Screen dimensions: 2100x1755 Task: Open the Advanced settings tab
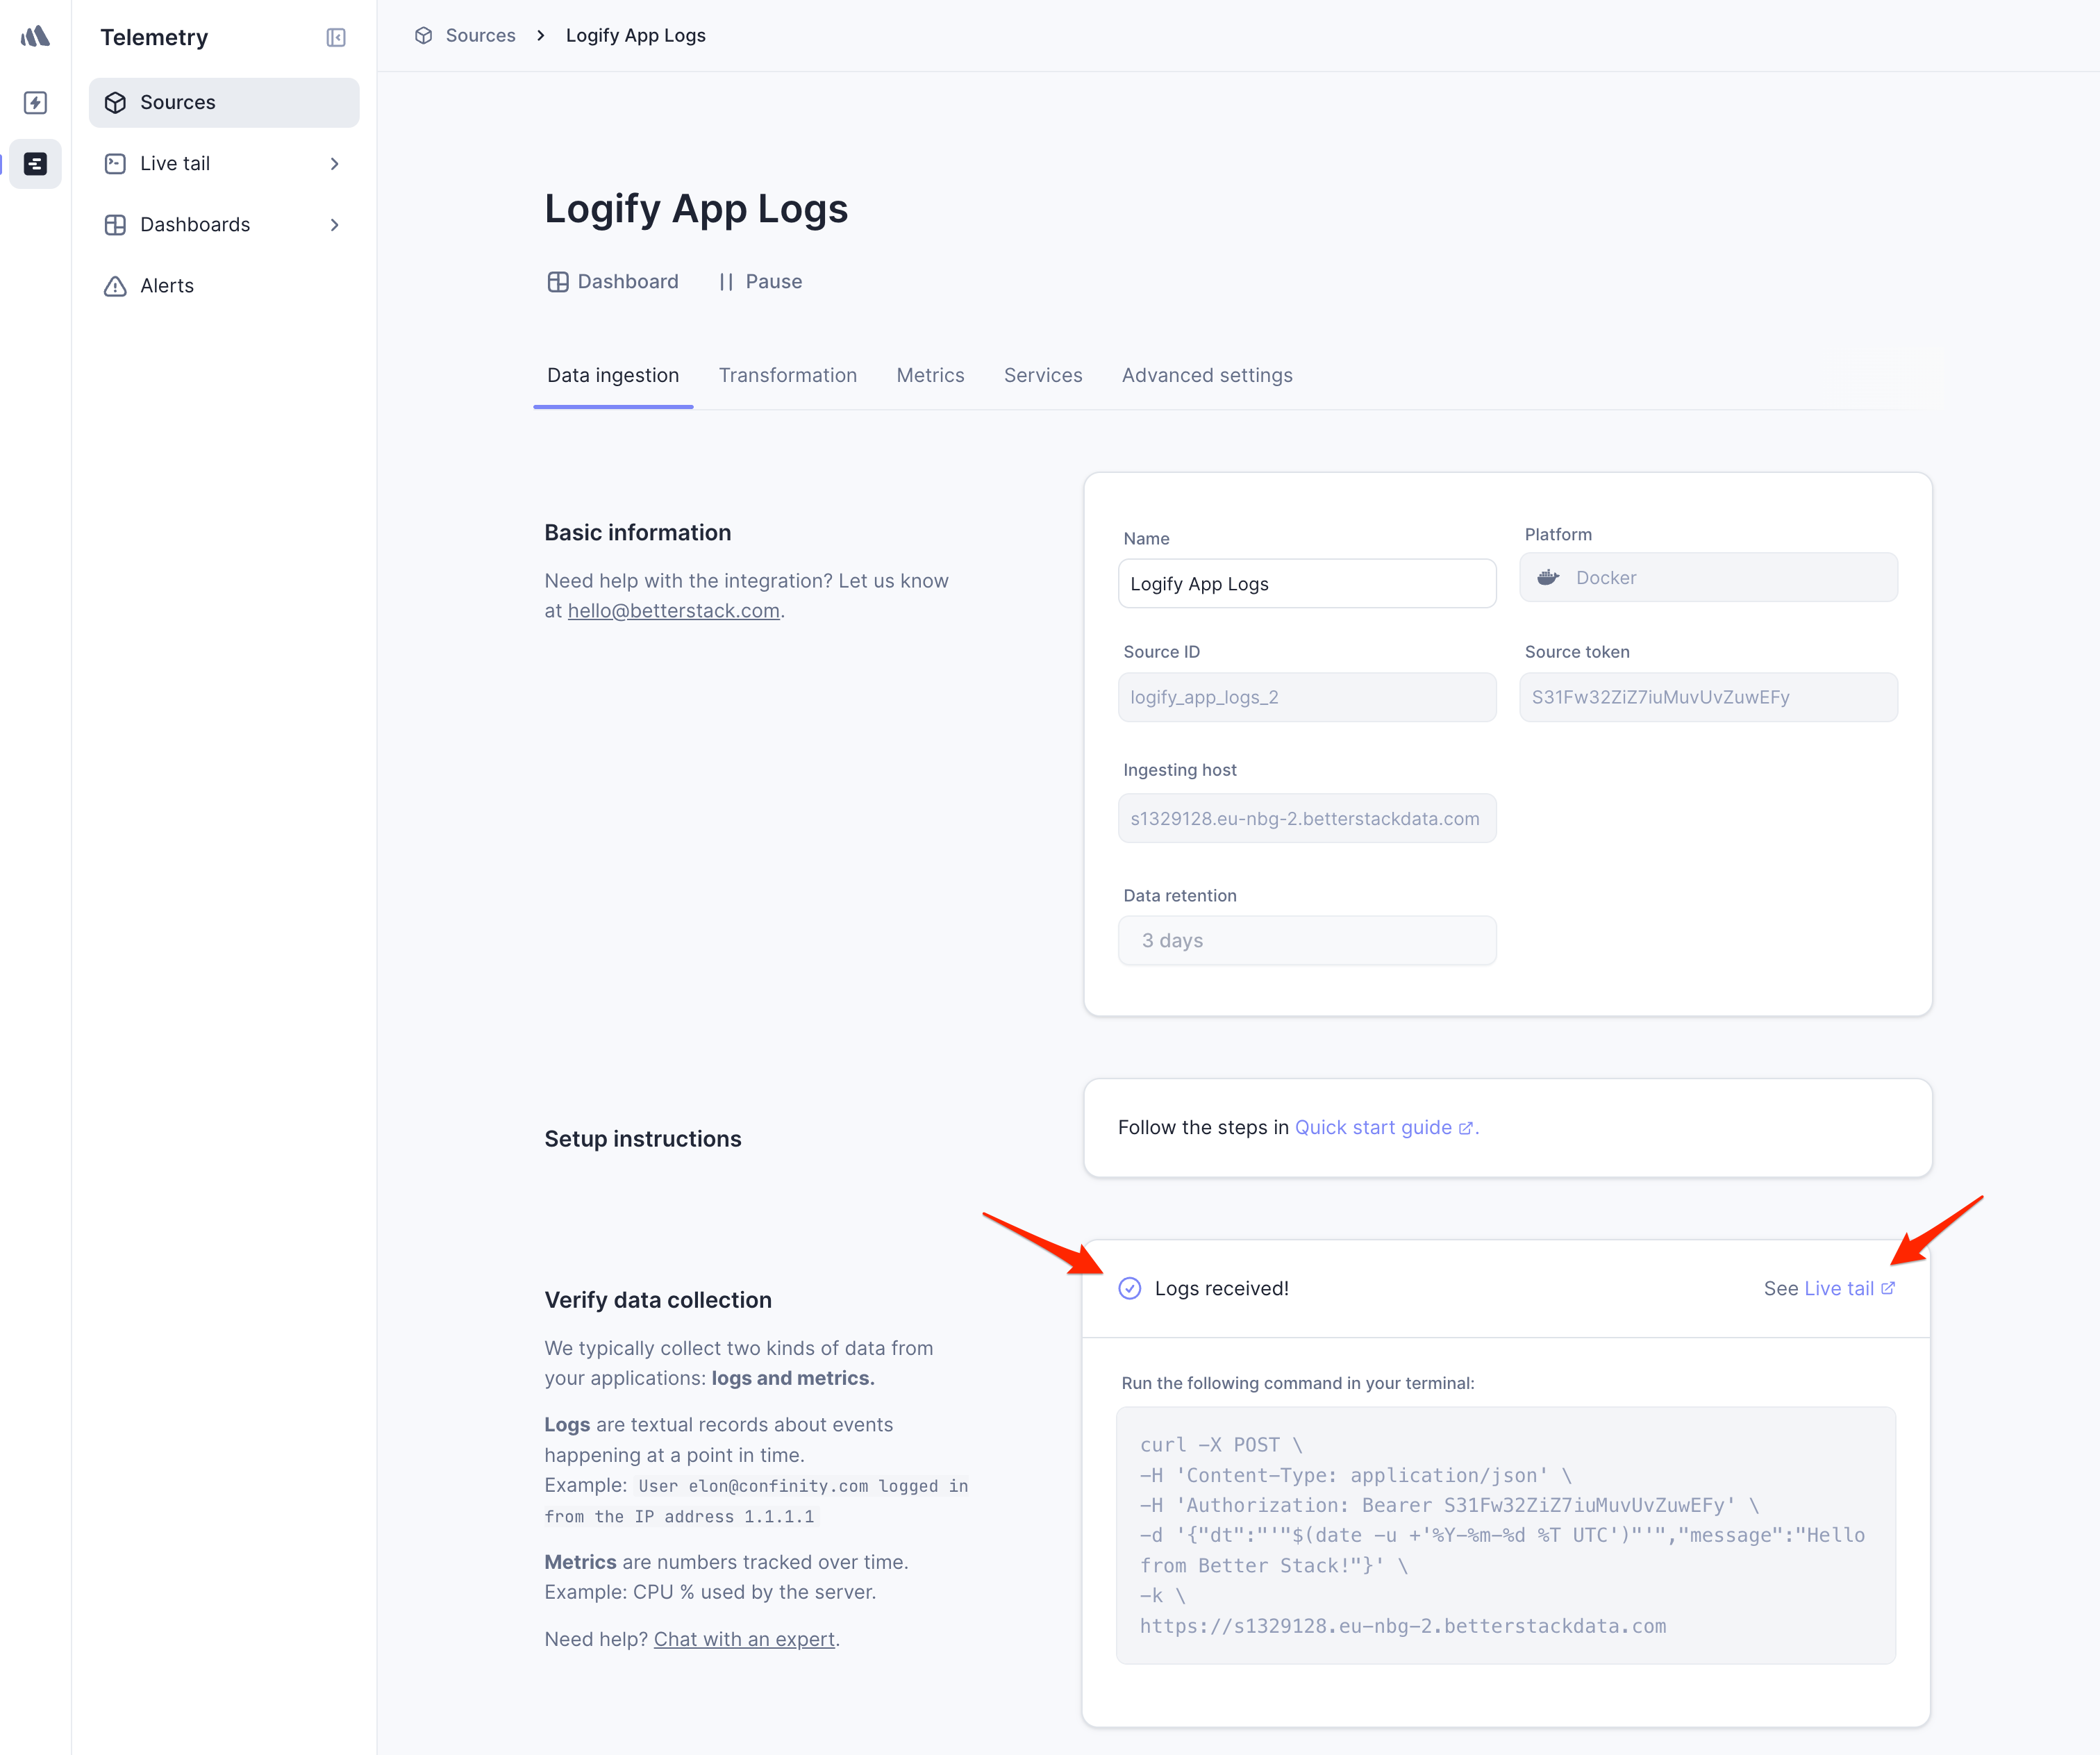tap(1207, 375)
